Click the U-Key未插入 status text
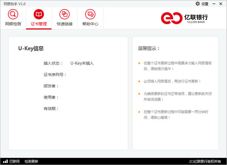 [82, 63]
